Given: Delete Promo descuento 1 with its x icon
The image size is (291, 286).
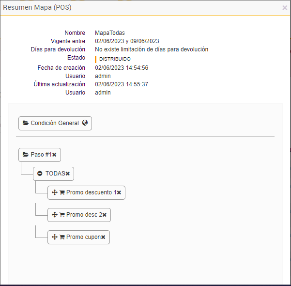Looking at the screenshot, I should click(119, 192).
